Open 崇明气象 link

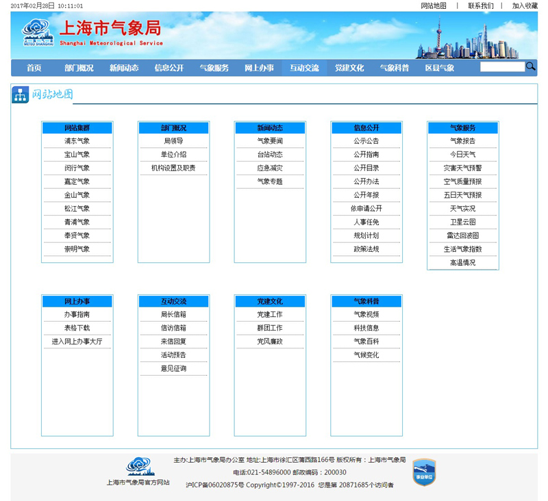[x=77, y=249]
